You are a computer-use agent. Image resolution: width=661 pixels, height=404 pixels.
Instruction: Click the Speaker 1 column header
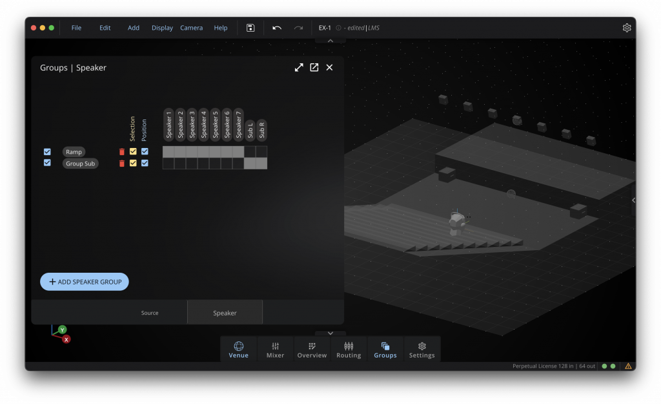[168, 125]
